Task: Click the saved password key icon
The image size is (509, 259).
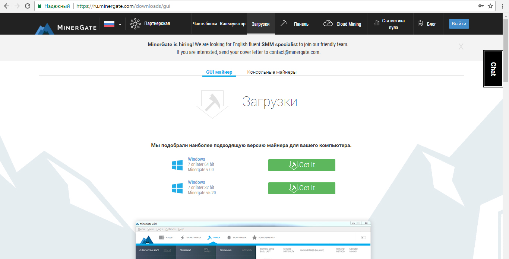Action: click(481, 6)
